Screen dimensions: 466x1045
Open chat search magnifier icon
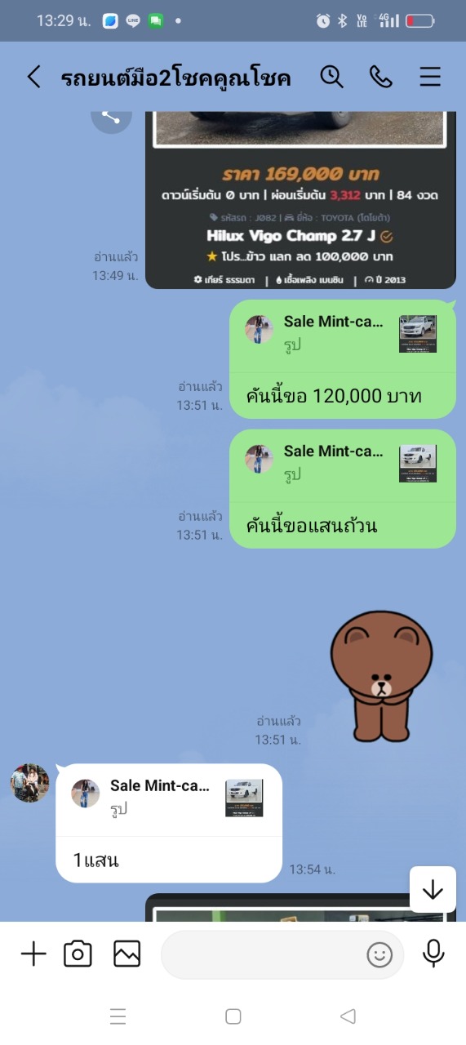click(331, 77)
